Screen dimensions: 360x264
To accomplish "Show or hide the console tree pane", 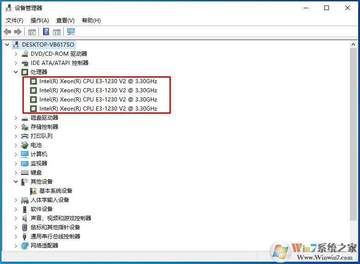I will 32,32.
